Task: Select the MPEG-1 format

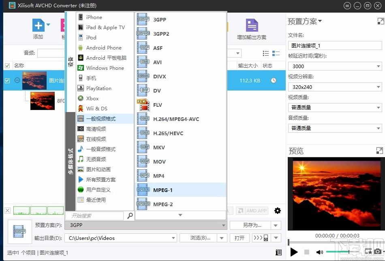Action: pos(180,190)
